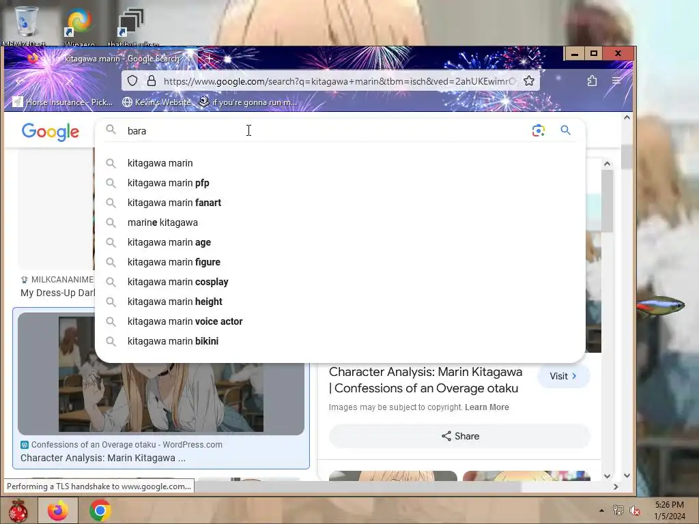699x524 pixels.
Task: Click the fish on the desktop
Action: point(660,306)
